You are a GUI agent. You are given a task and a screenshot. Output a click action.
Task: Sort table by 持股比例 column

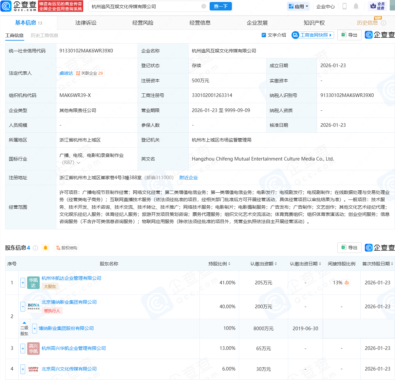tap(219, 264)
